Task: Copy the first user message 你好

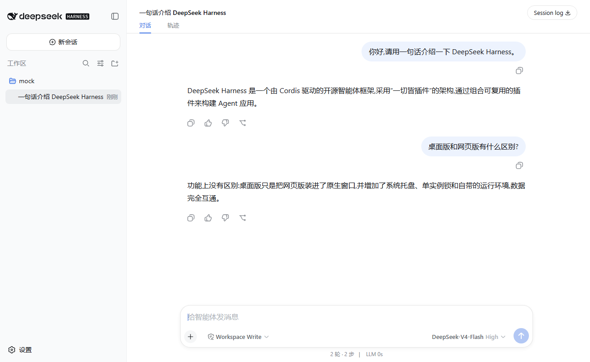Action: 519,71
